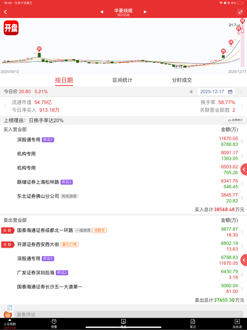
Task: Tap the 流通市值 54.79亿 value
Action: coord(43,102)
